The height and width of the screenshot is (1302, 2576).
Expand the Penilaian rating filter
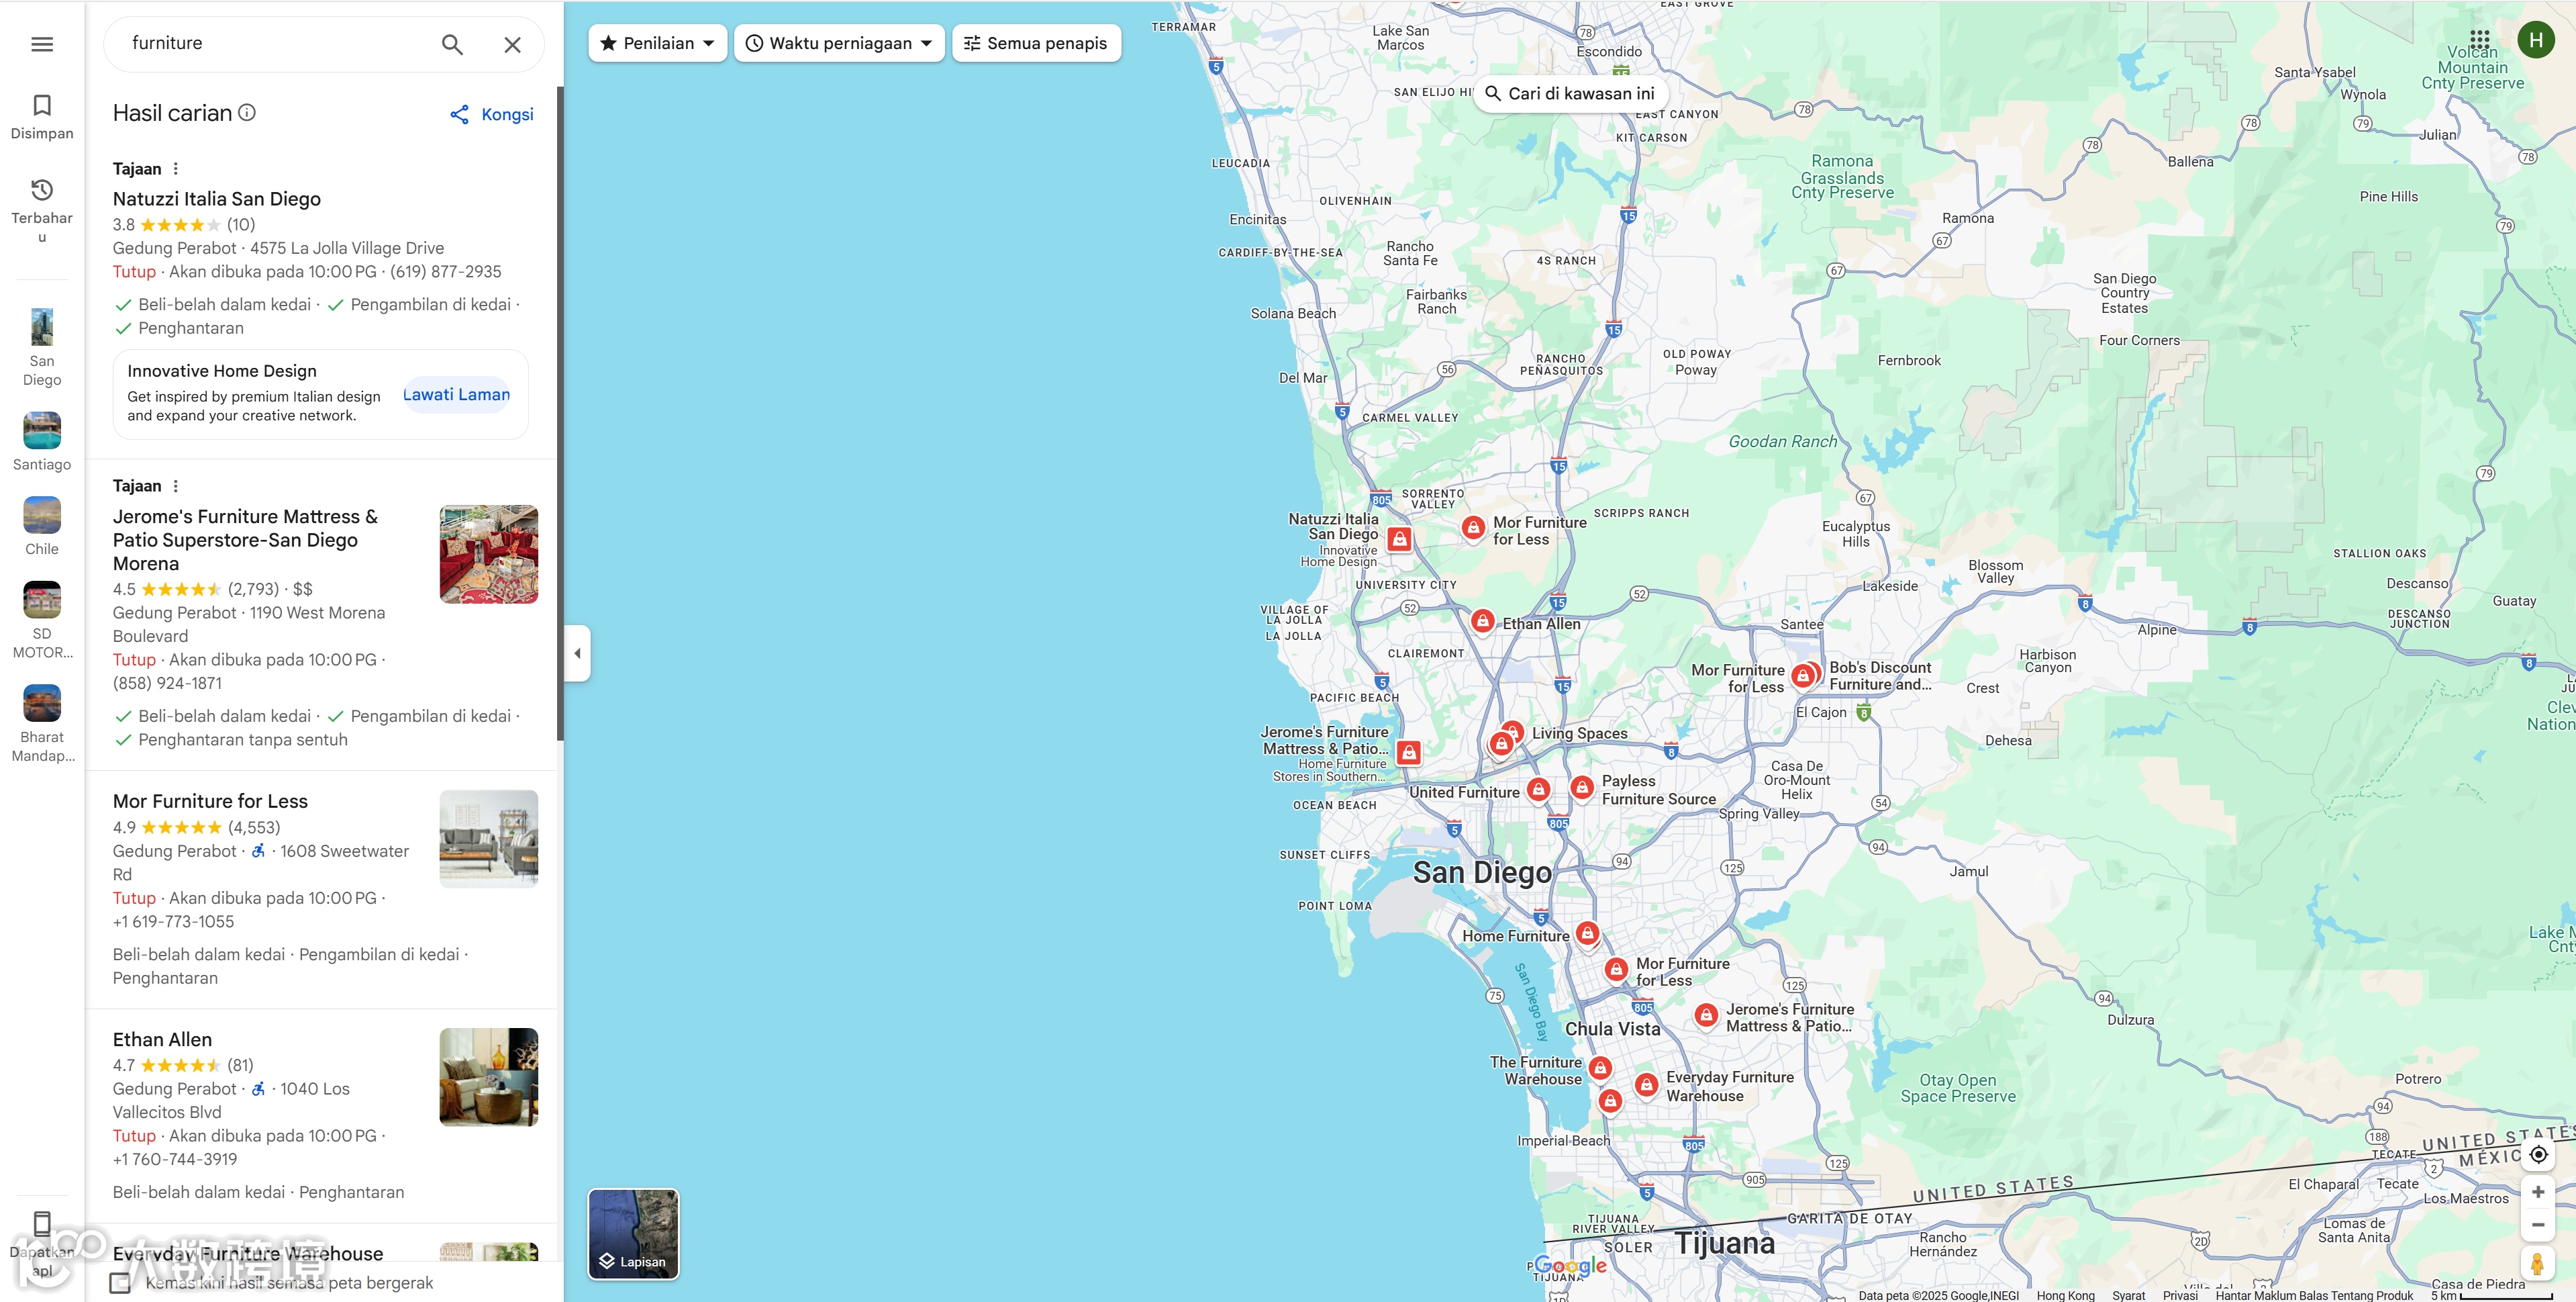(x=658, y=43)
